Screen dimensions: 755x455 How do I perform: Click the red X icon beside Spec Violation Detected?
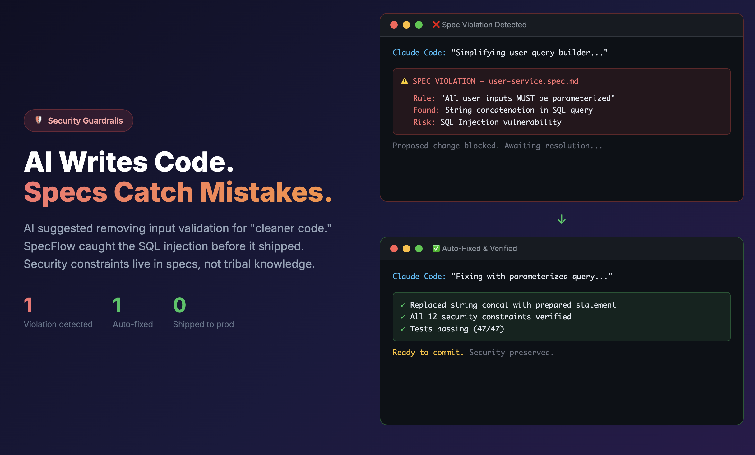436,25
